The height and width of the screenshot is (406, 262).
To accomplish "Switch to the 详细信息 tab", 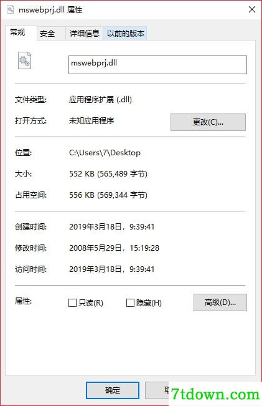I will click(85, 34).
